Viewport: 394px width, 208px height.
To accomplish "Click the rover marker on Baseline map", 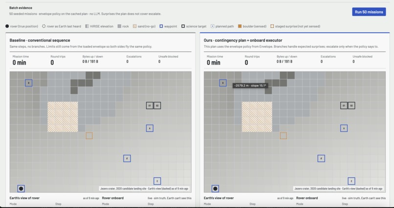I will [x=21, y=188].
